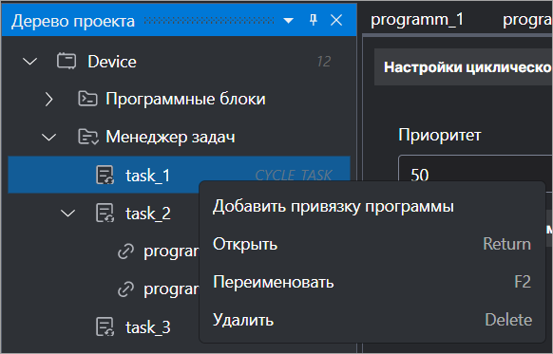Close the Дерево проекта panel

(336, 20)
